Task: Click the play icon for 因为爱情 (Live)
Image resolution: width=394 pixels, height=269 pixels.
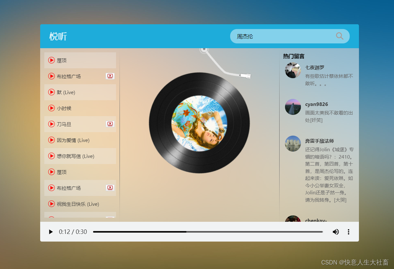Action: pos(51,140)
